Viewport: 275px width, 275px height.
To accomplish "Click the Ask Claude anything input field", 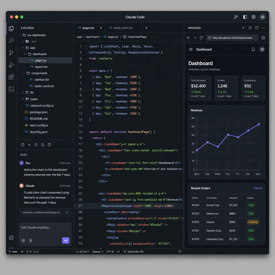I will 45,230.
